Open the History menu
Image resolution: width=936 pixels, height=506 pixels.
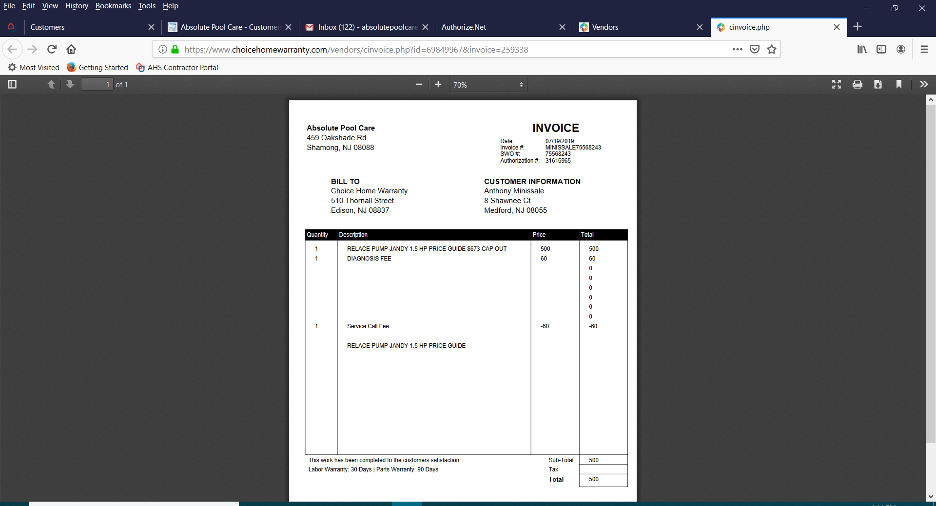click(x=77, y=6)
